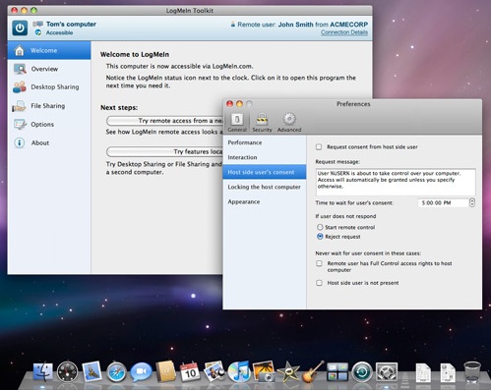This screenshot has height=390, width=491.
Task: Check Remote user has Full Control option
Action: (319, 263)
